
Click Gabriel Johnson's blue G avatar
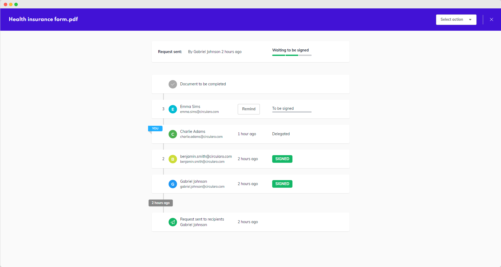tap(173, 184)
